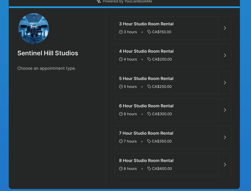Image resolution: width=251 pixels, height=191 pixels.
Task: Select the 3 Hour Studio Room Rental title
Action: (146, 24)
